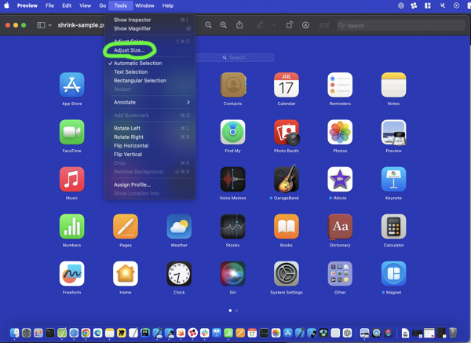The image size is (471, 343).
Task: Click the zoom out magnifier toolbar icon
Action: pos(208,25)
